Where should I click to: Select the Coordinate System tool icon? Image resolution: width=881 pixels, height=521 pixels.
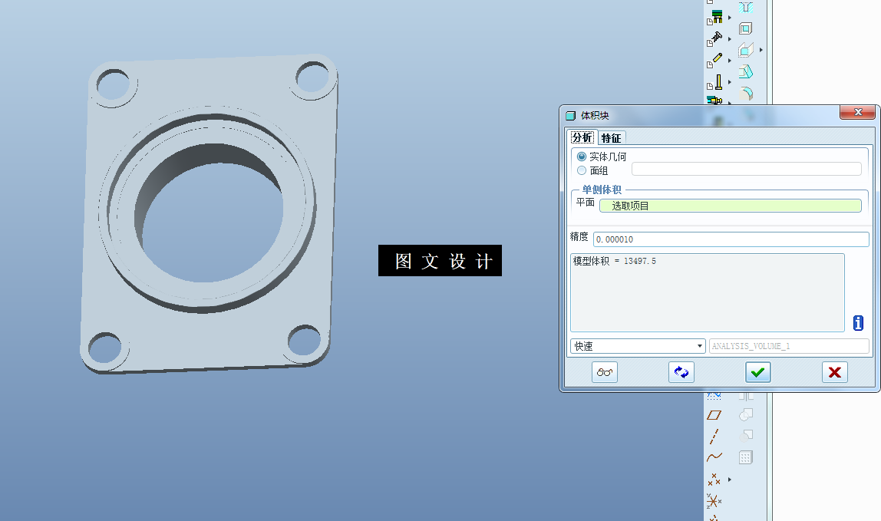tap(714, 500)
